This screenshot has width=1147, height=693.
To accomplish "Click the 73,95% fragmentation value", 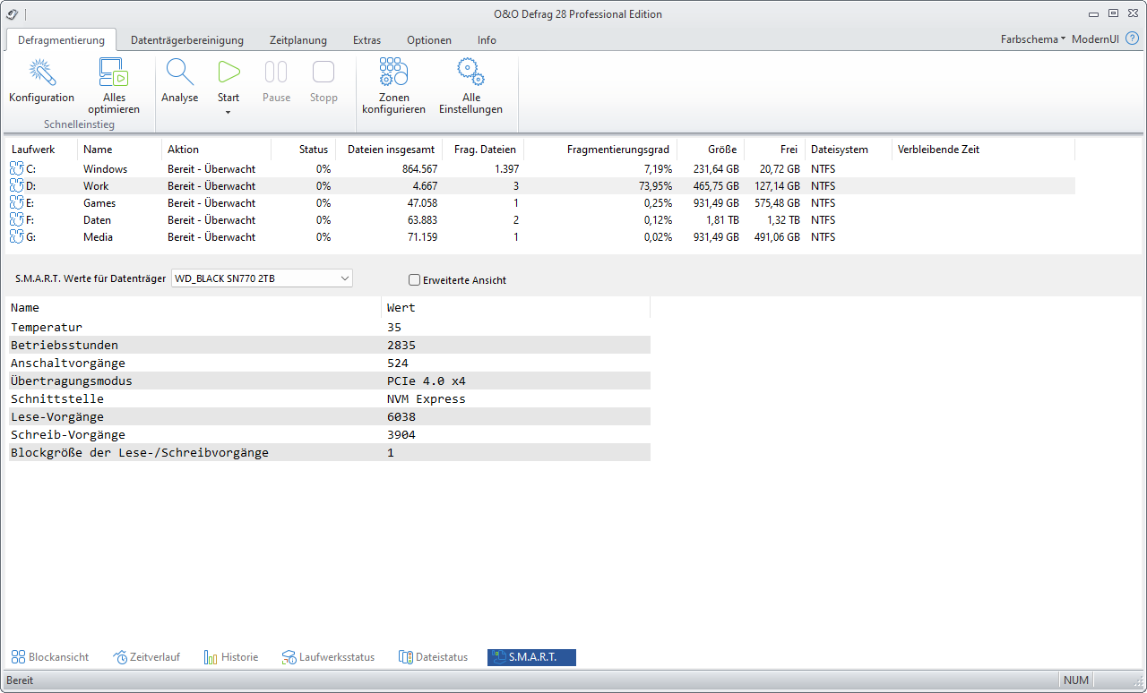I will point(657,186).
